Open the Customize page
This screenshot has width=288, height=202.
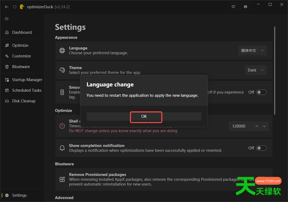pos(22,56)
